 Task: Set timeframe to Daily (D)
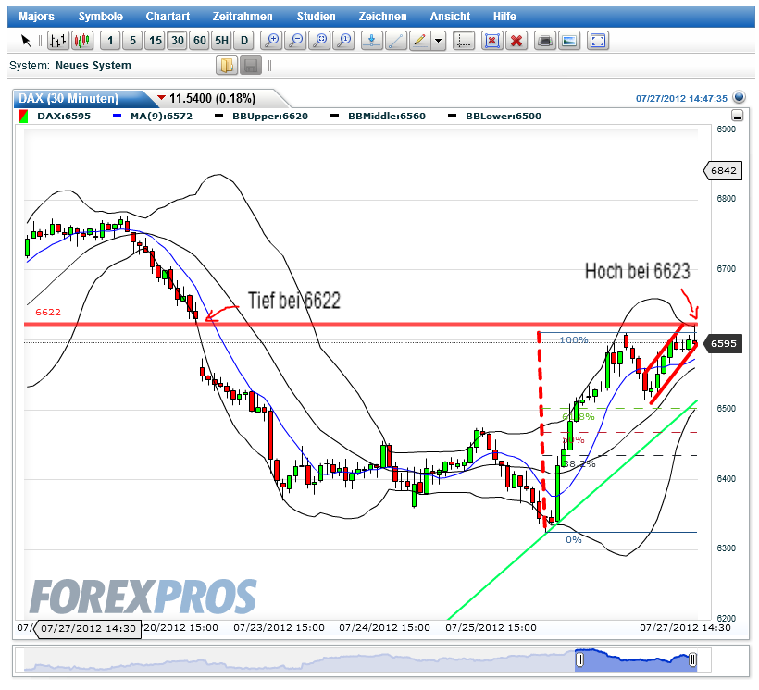point(244,41)
